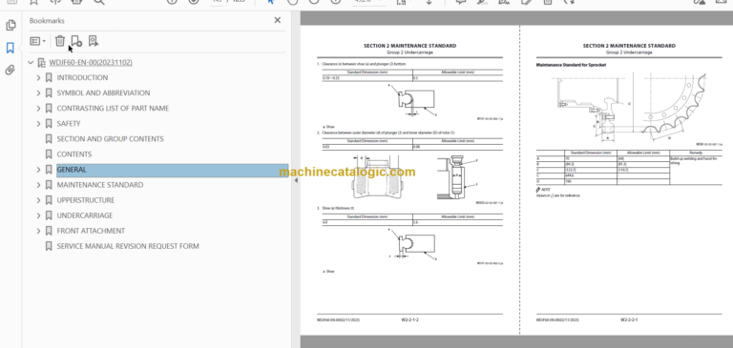The width and height of the screenshot is (733, 348).
Task: Select the WDJF60-EN-00(20231102) root bookmark
Action: click(x=91, y=63)
